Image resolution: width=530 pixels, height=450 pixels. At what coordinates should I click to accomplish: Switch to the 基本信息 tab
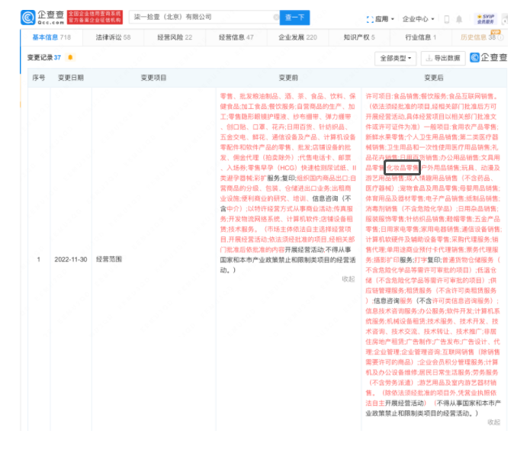[x=51, y=37]
